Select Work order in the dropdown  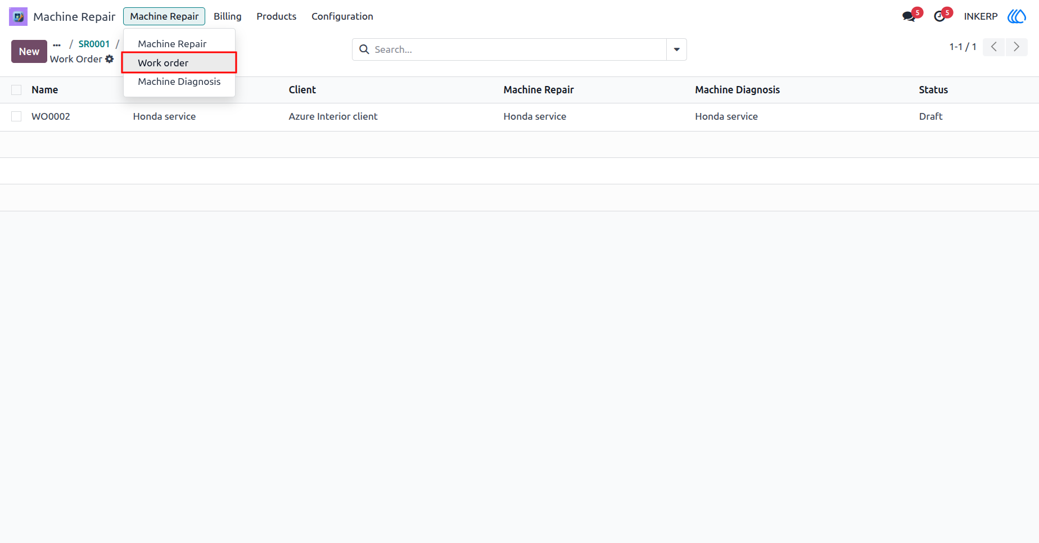click(179, 63)
